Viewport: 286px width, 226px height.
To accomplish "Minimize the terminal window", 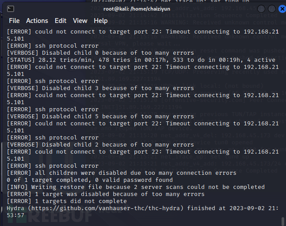I will pyautogui.click(x=261, y=9).
